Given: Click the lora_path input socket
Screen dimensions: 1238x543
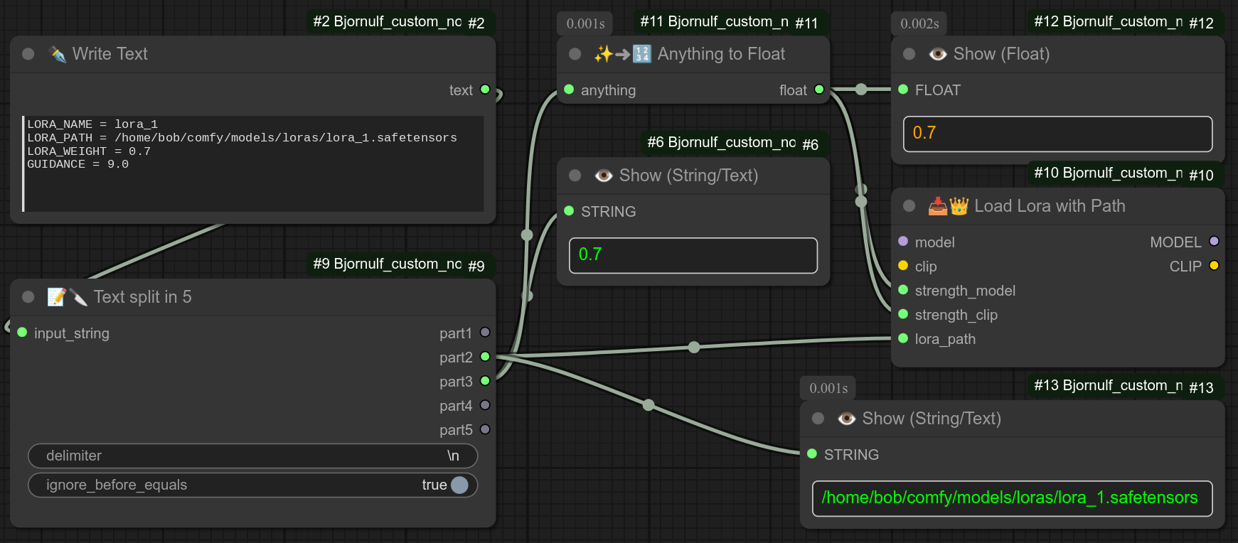Looking at the screenshot, I should [903, 338].
